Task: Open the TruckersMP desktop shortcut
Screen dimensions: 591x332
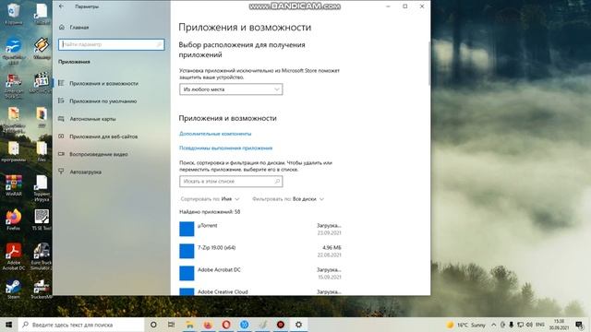Action: pos(41,289)
